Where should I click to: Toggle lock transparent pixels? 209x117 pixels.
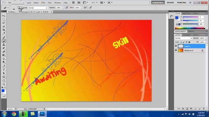(x=181, y=42)
